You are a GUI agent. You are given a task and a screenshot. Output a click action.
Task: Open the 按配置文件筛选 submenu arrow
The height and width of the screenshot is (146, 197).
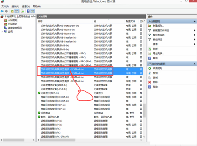[195, 30]
